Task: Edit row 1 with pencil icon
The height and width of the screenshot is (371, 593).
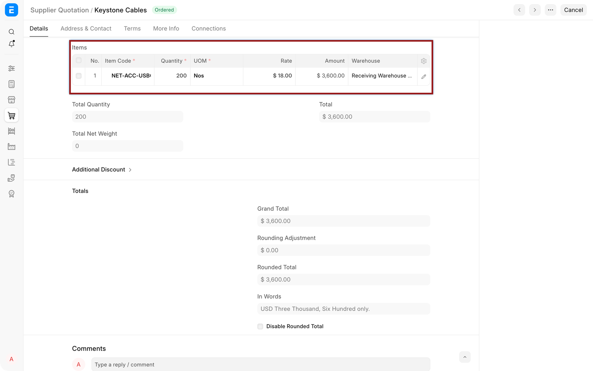Action: tap(424, 76)
